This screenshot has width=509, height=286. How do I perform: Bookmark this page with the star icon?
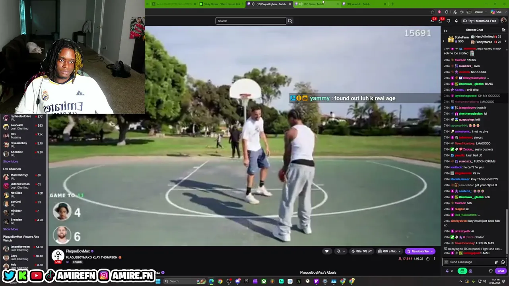[432, 12]
